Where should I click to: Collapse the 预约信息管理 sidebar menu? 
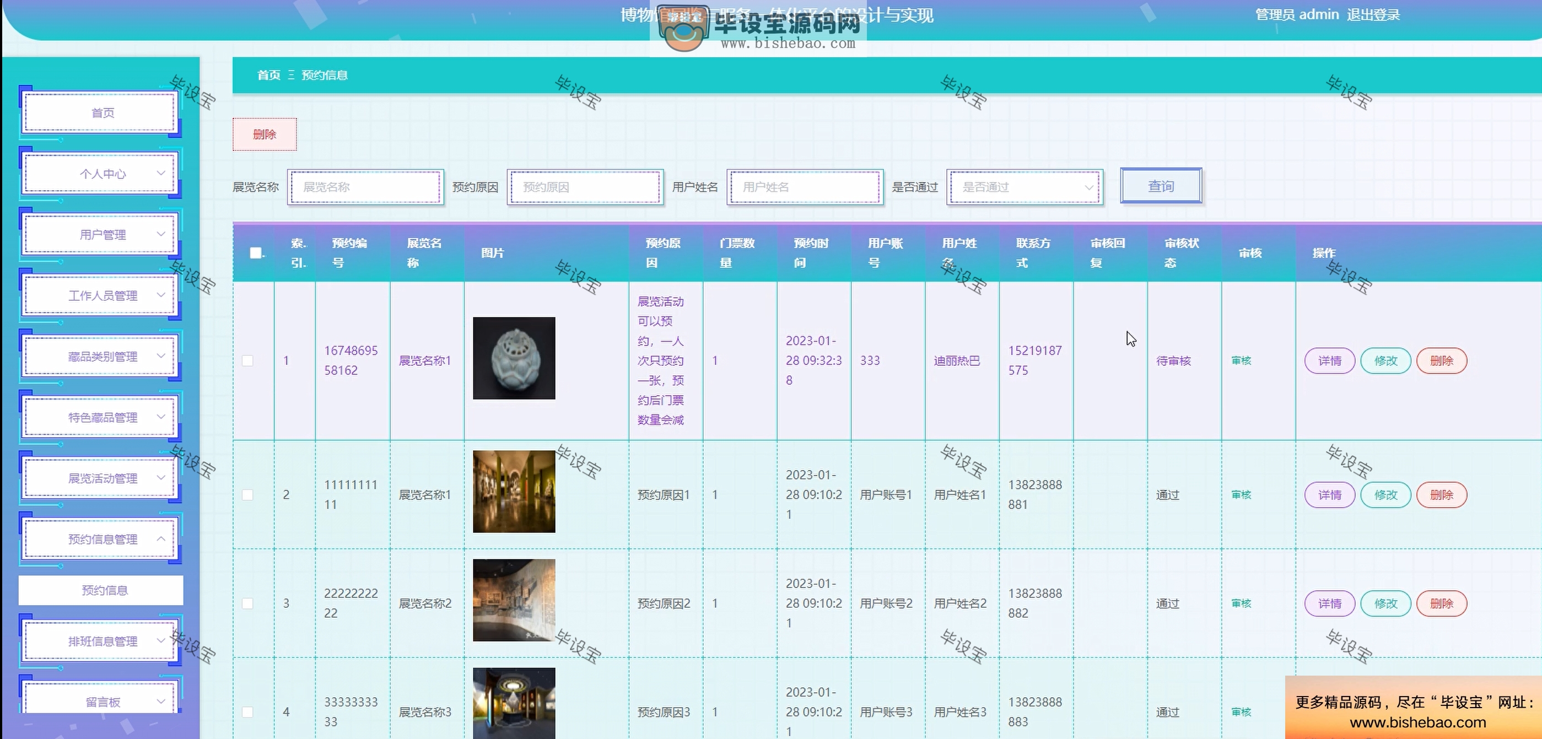100,540
